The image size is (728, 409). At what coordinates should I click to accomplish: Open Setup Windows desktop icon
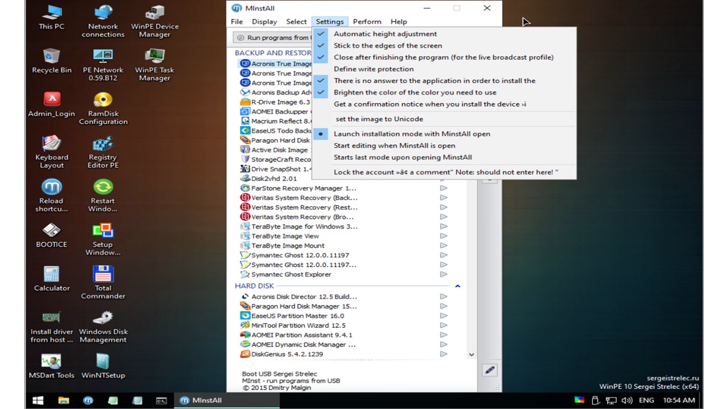pyautogui.click(x=103, y=240)
